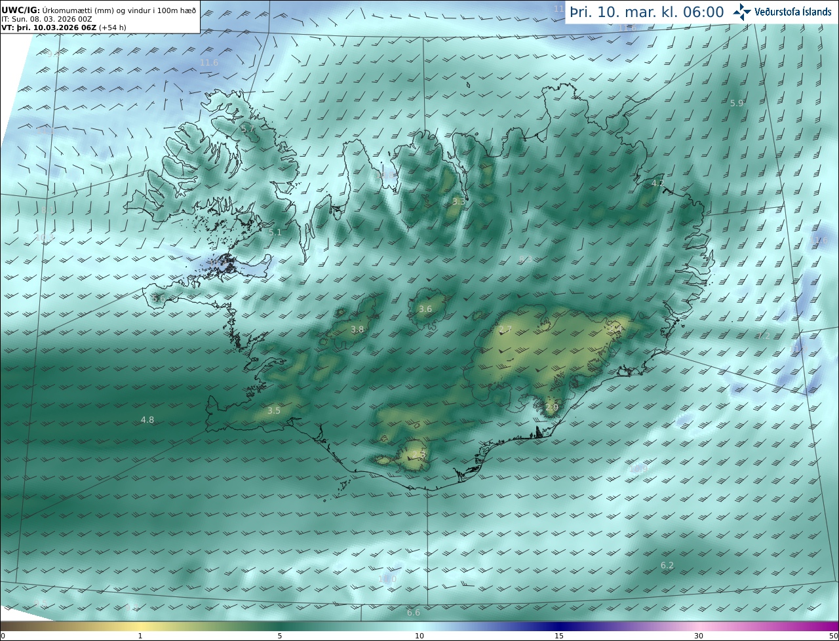Click the pink colorbar segment above 30
This screenshot has height=641, width=839.
699,626
